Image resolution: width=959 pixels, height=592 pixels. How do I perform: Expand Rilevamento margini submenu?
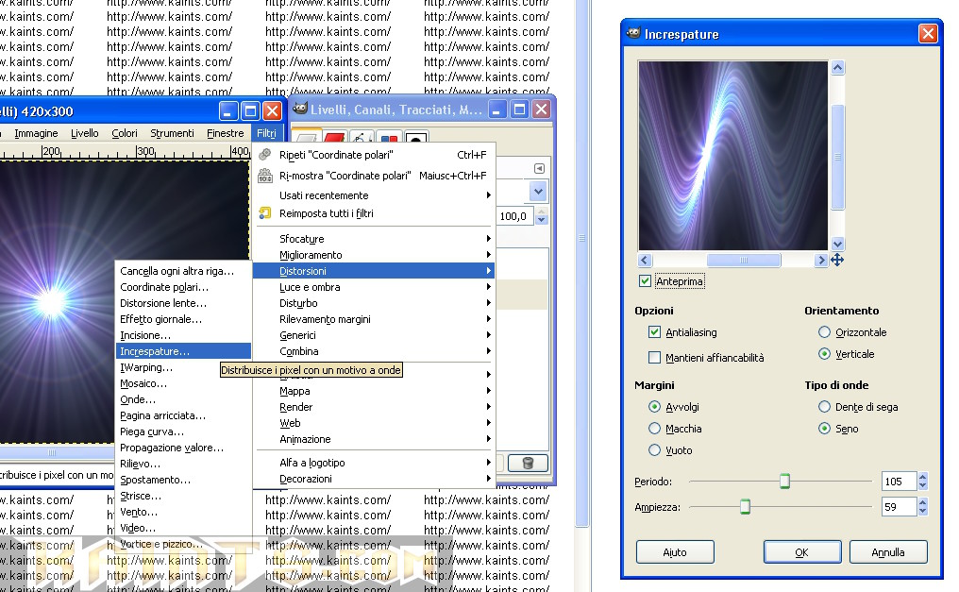[374, 318]
